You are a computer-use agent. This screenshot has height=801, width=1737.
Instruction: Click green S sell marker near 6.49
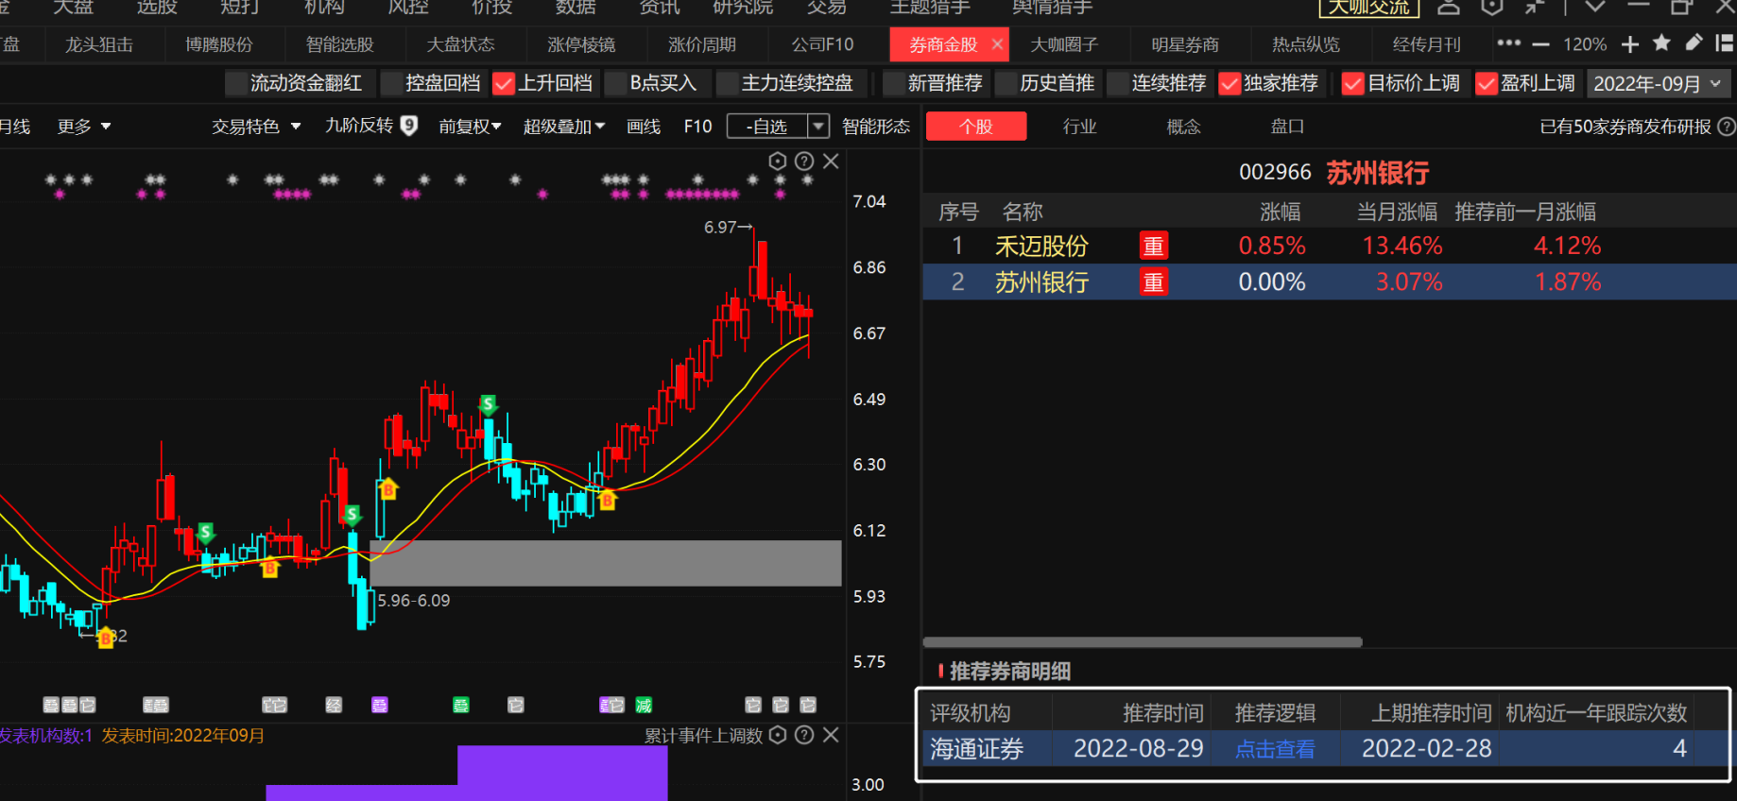coord(488,405)
